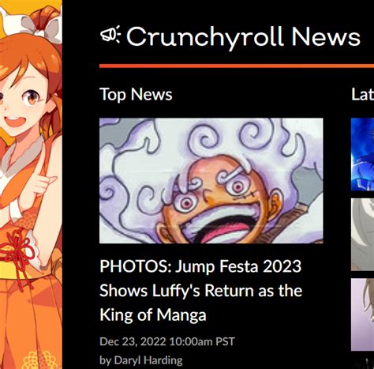Click the megaphone icon beside Crunchyroll News
This screenshot has width=374, height=369.
110,35
